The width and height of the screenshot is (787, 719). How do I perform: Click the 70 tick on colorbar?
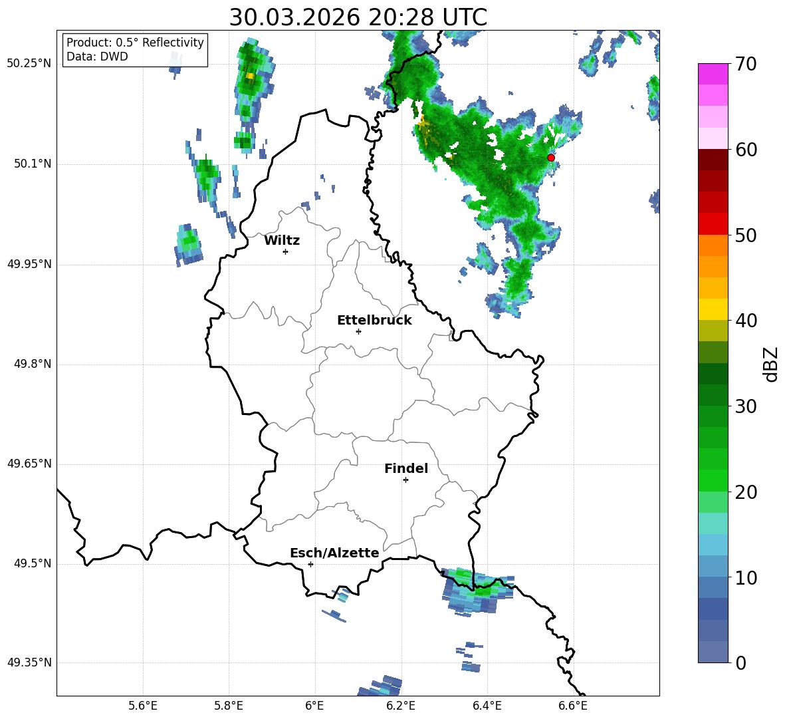[746, 65]
